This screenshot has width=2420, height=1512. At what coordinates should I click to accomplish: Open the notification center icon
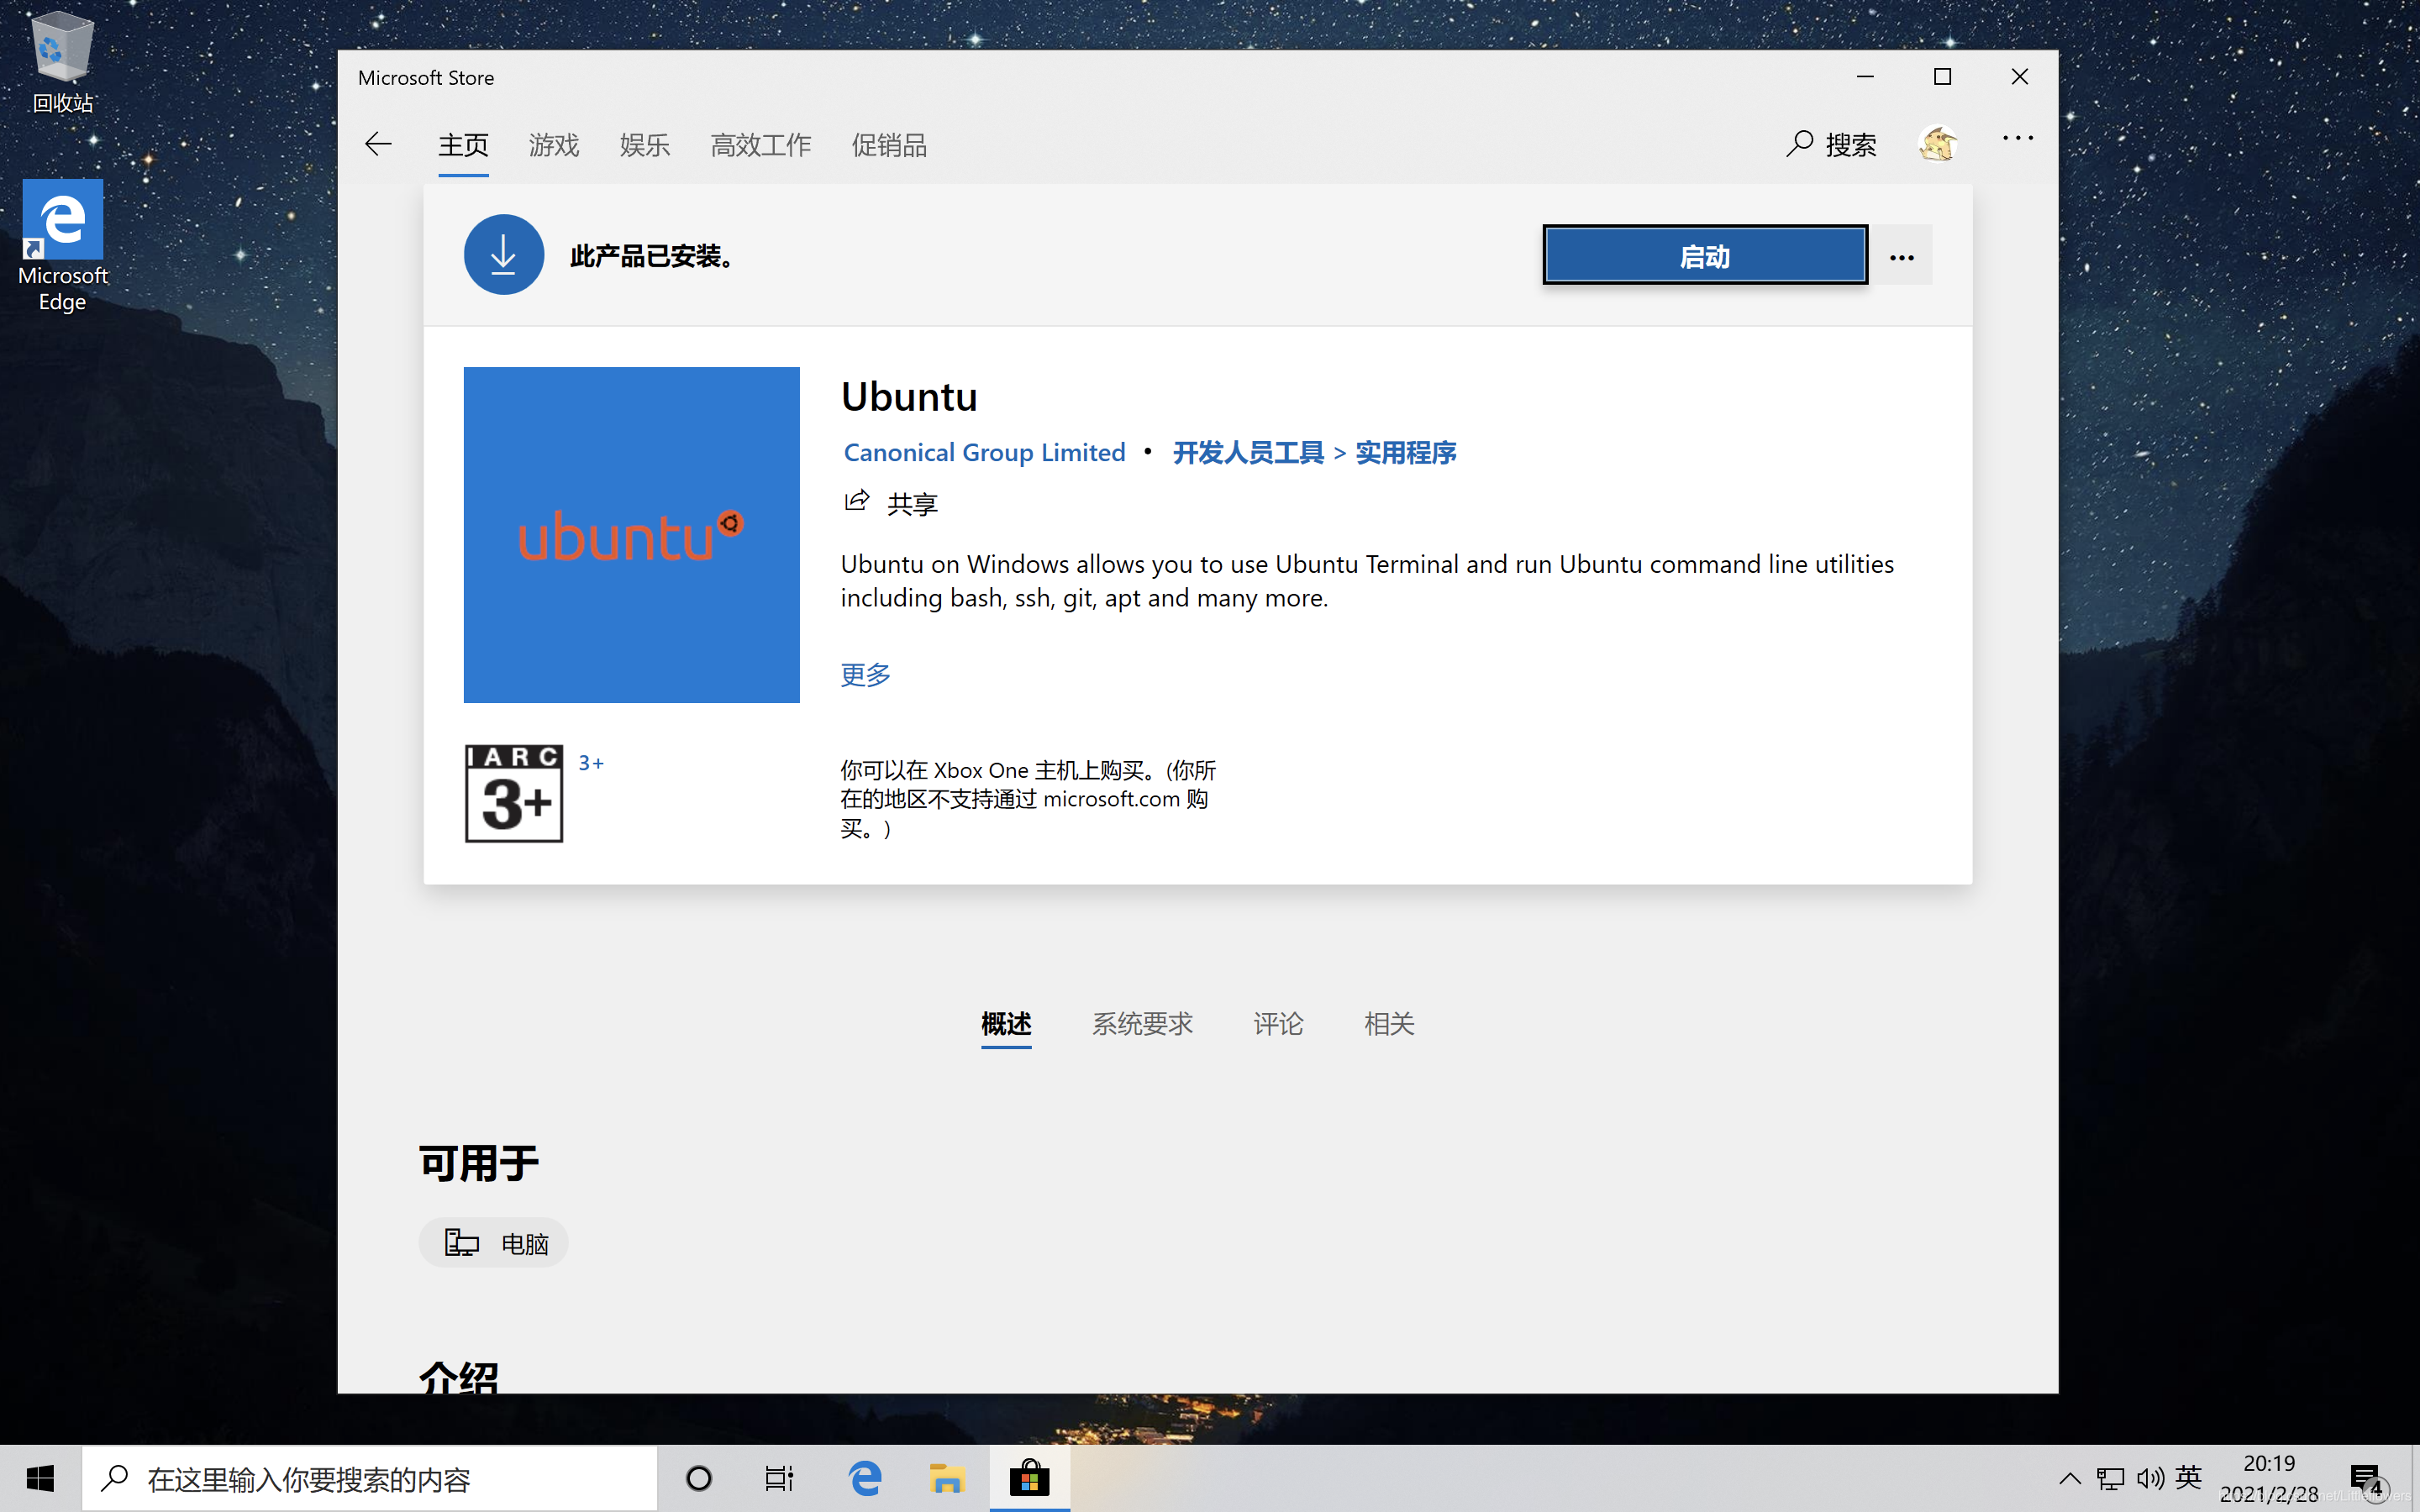tap(2367, 1478)
